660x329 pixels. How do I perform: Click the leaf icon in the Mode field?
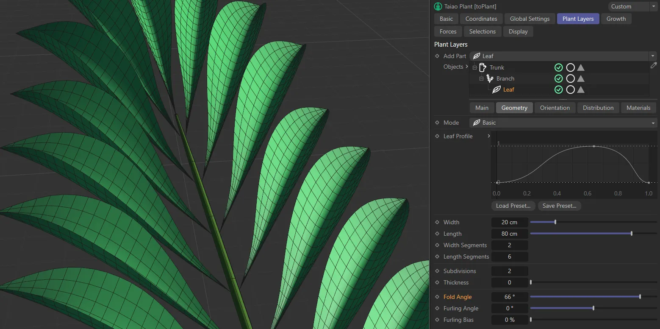(476, 122)
